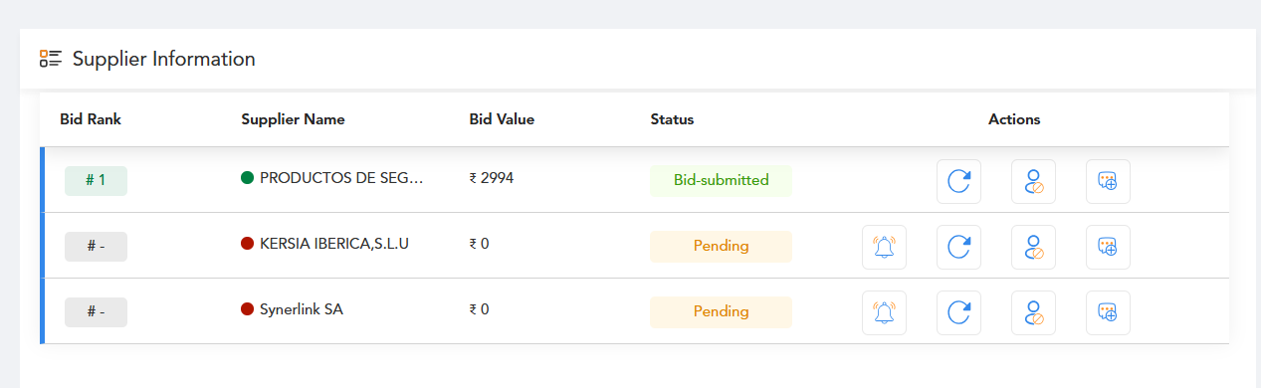The image size is (1261, 388).
Task: Click block-user icon for KERSIA IBERICA,S.L.U
Action: pyautogui.click(x=1033, y=247)
